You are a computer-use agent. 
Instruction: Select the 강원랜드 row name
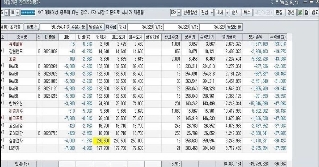[16, 51]
